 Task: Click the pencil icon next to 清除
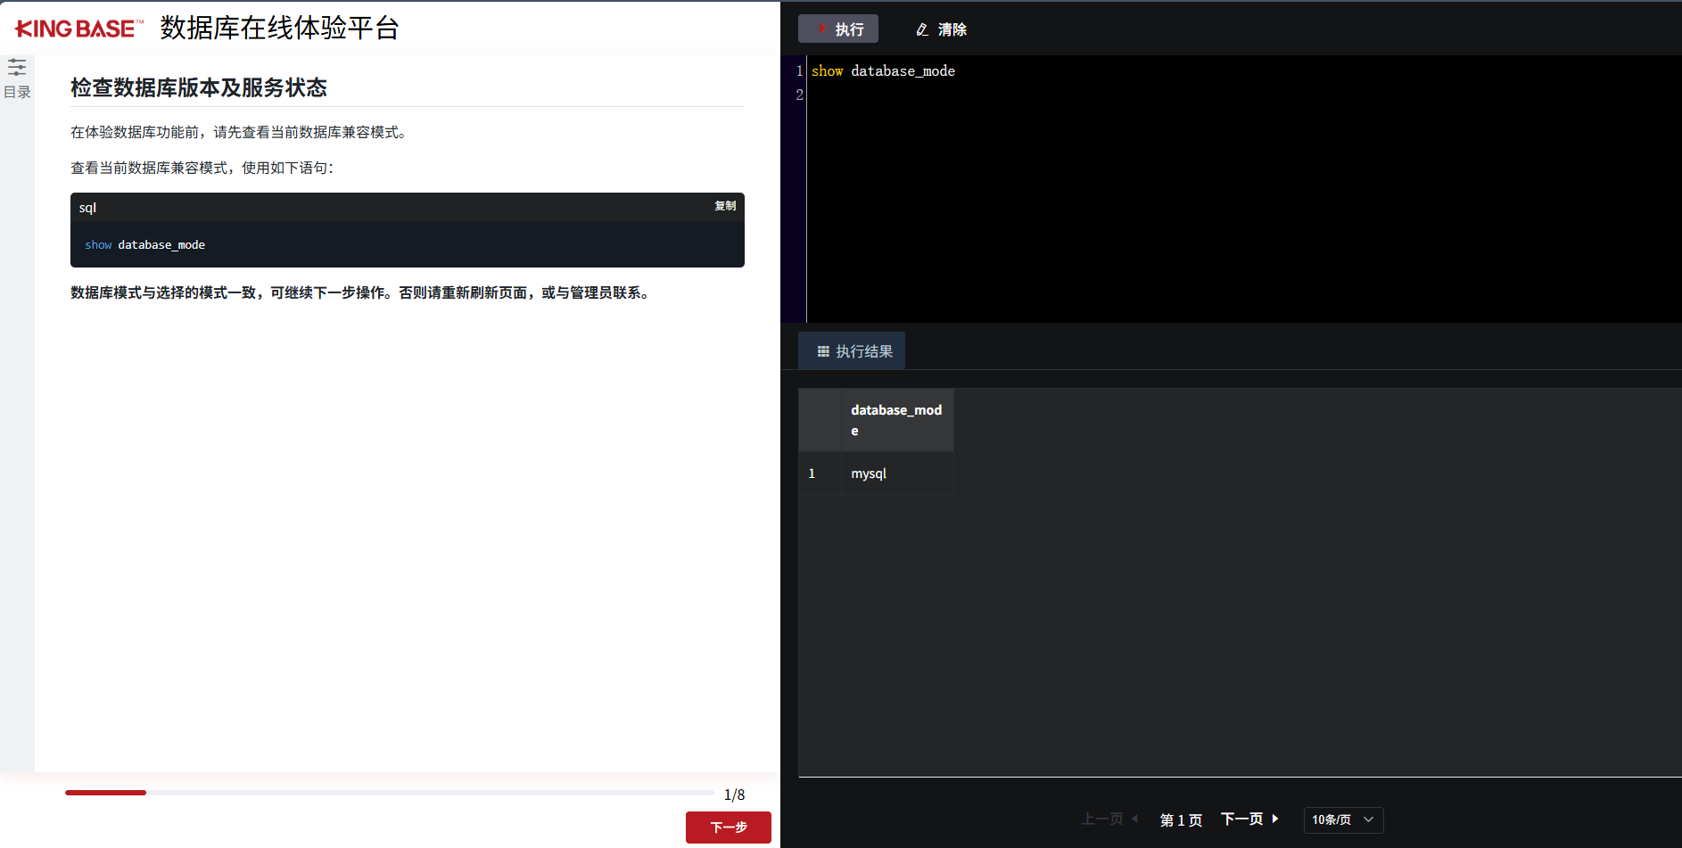click(x=921, y=29)
